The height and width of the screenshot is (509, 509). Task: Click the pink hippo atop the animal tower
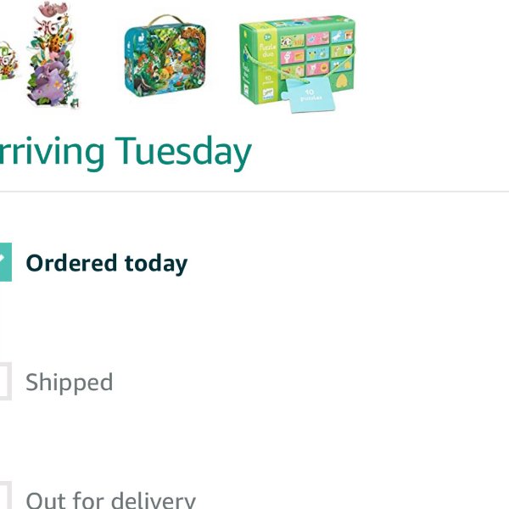click(x=53, y=8)
